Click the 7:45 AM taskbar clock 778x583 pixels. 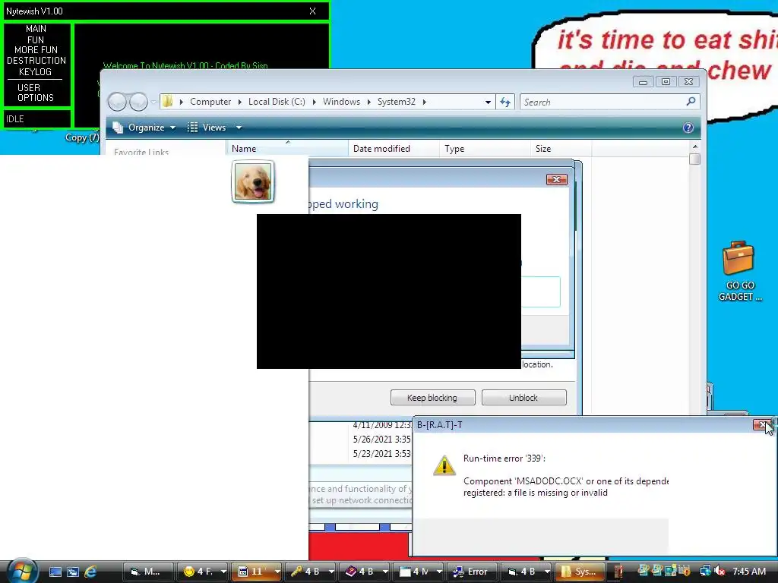[x=749, y=571]
